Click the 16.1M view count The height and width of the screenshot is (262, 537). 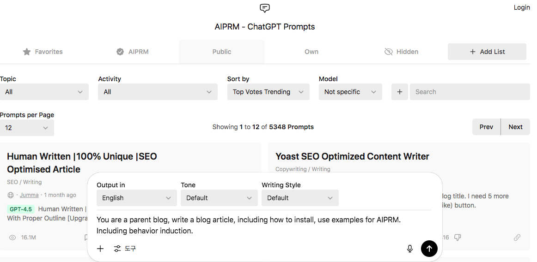tap(29, 238)
